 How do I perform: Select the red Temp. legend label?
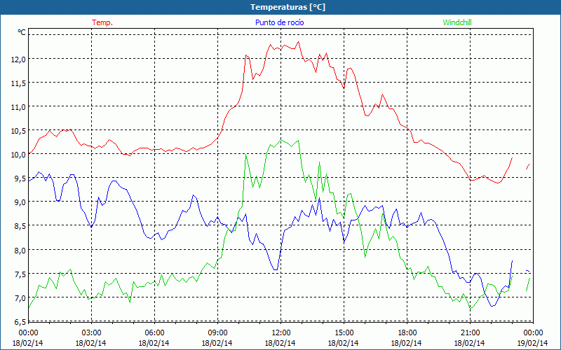(102, 22)
